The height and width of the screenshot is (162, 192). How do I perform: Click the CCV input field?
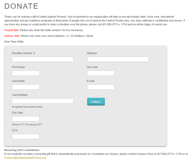(x=26, y=136)
